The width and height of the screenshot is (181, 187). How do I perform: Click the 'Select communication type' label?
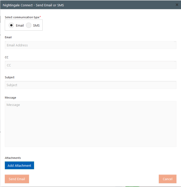point(23,17)
